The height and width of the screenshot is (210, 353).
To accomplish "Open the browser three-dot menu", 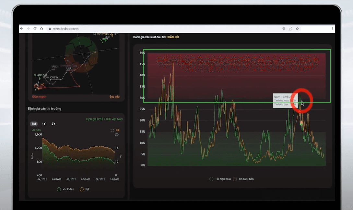I will (332, 29).
